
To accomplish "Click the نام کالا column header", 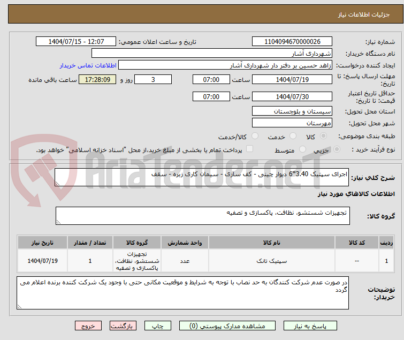I will coord(272,243).
